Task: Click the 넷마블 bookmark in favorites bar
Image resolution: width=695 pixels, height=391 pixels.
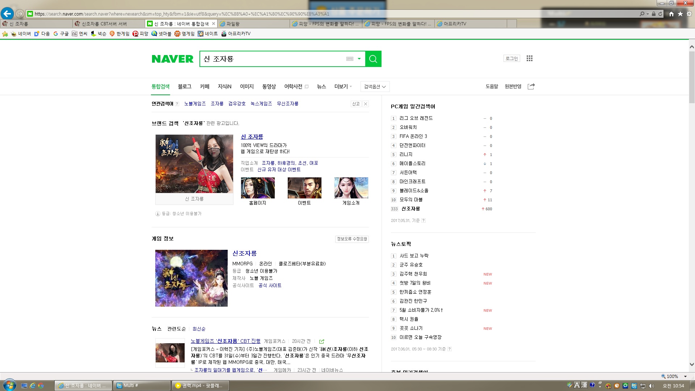Action: point(161,34)
